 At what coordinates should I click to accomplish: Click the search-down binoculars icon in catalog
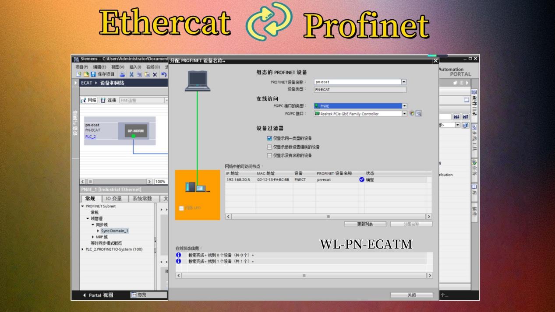tap(456, 117)
